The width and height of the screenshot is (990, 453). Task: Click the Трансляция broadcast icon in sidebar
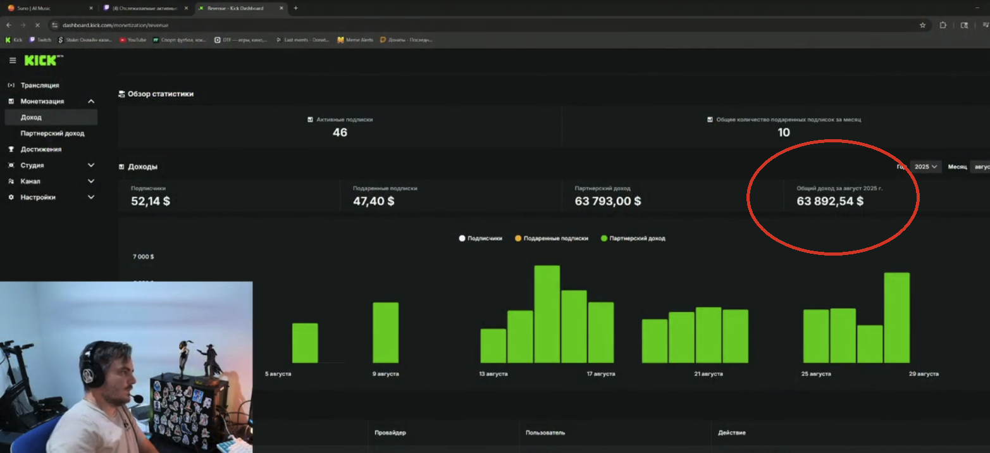(x=11, y=85)
